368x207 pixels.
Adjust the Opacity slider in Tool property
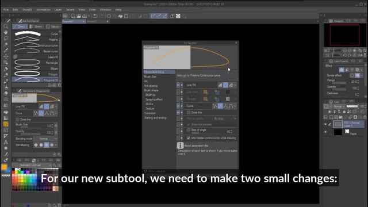30,134
